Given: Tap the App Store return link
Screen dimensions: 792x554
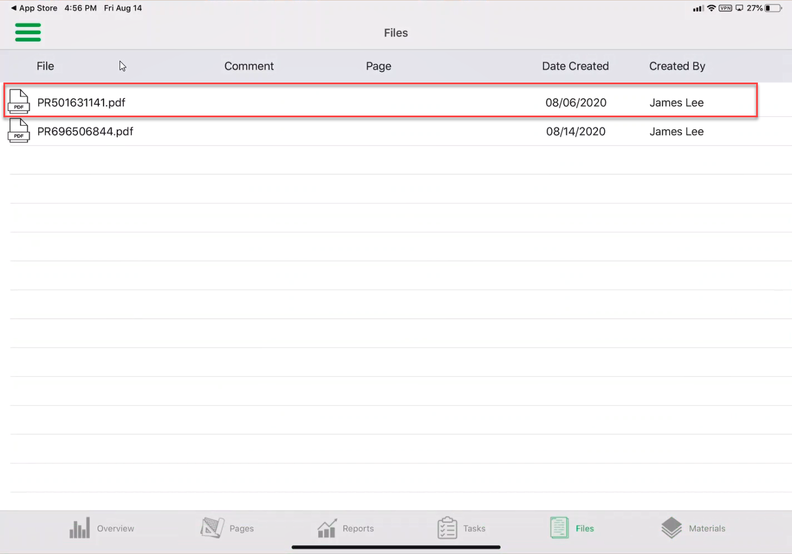Looking at the screenshot, I should (x=34, y=8).
